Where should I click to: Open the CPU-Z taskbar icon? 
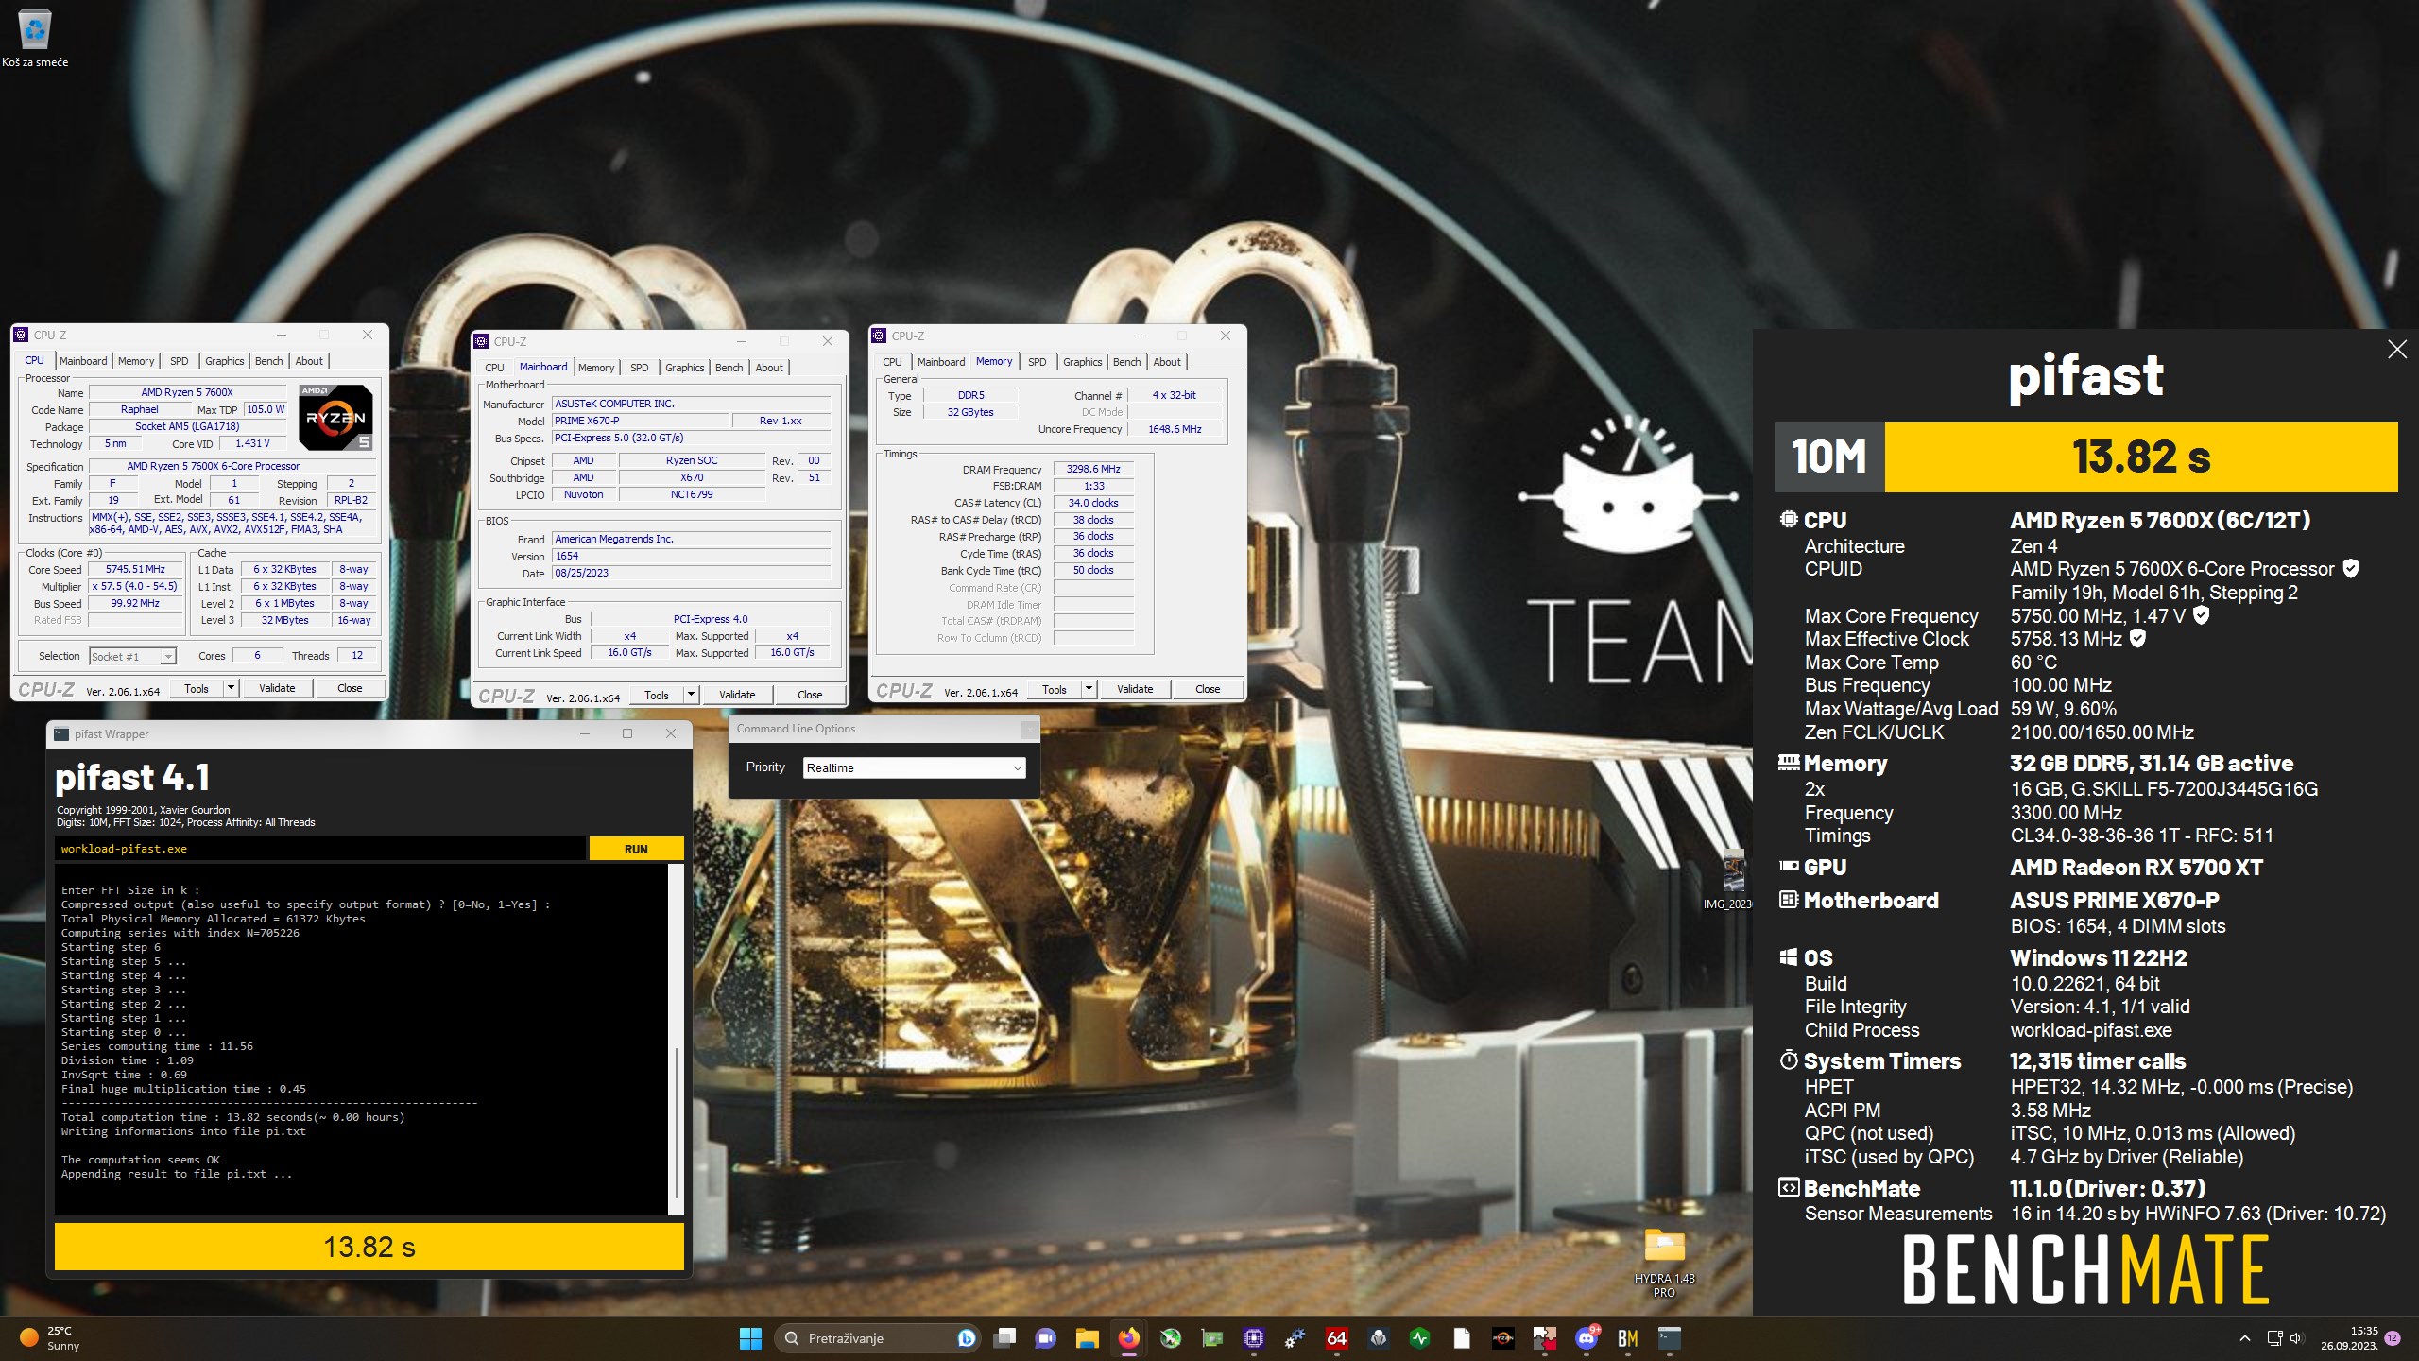click(x=1254, y=1338)
